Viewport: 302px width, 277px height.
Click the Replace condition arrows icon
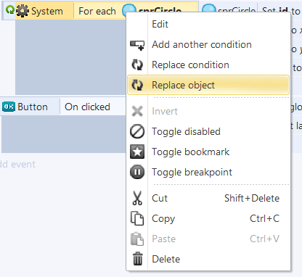137,65
